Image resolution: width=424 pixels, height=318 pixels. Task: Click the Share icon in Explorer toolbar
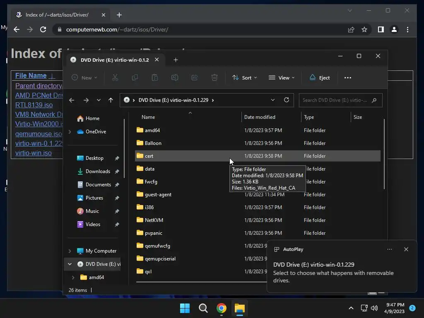click(195, 77)
